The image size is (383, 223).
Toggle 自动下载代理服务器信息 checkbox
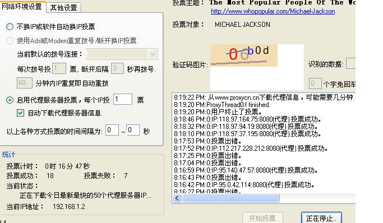point(21,113)
